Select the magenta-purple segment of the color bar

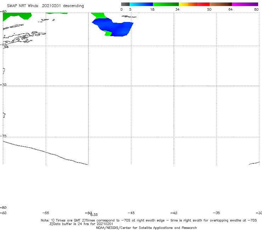(x=245, y=4)
